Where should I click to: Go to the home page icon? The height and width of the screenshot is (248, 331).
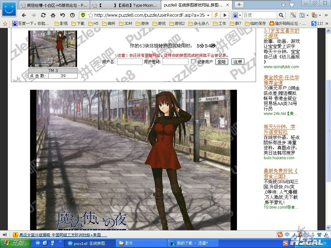(53, 15)
